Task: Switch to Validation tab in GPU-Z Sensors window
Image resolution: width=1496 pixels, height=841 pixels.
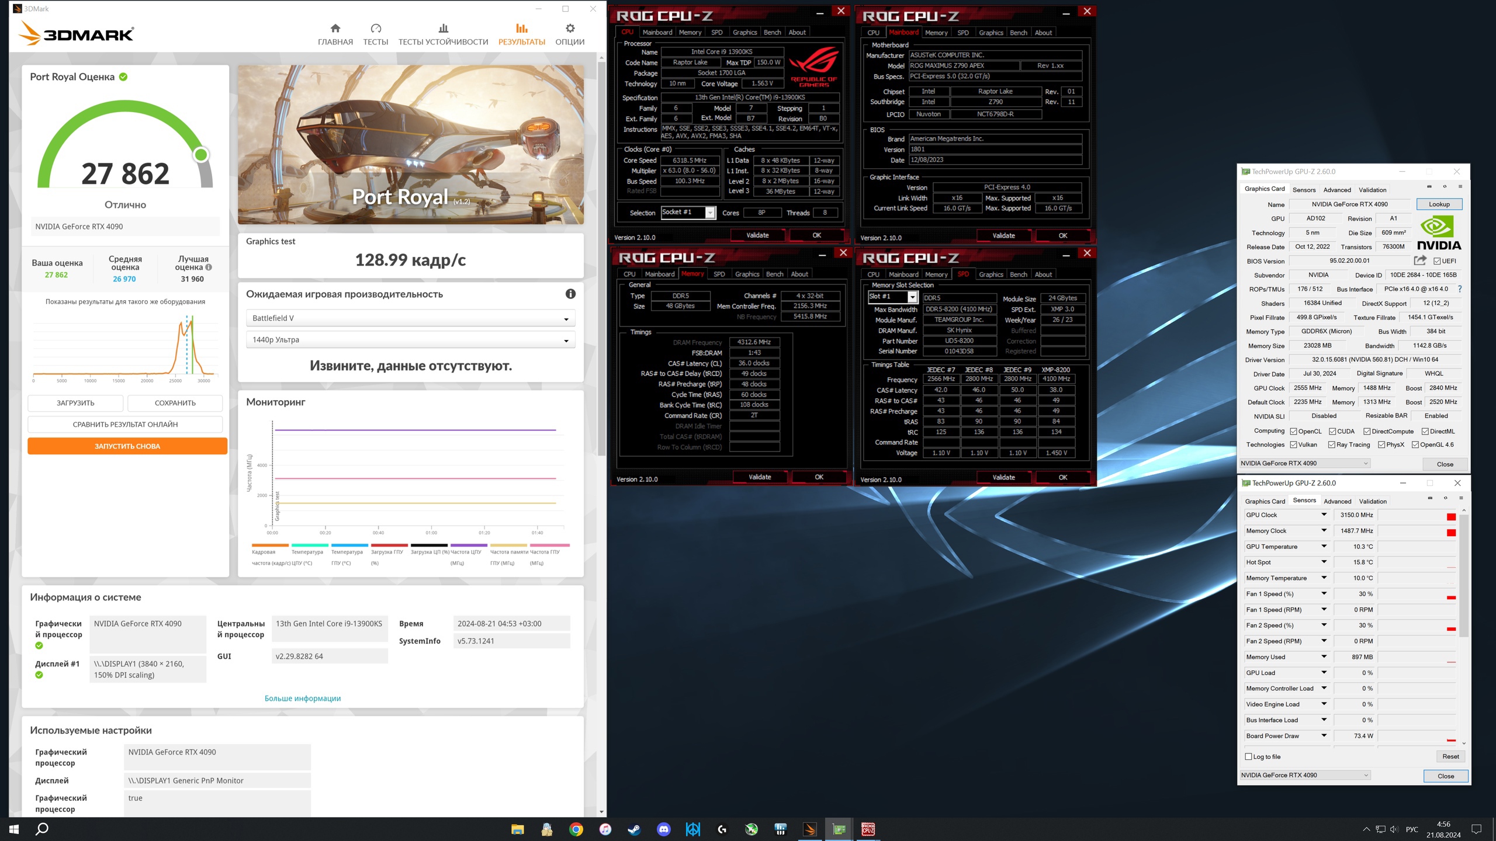Action: coord(1373,501)
